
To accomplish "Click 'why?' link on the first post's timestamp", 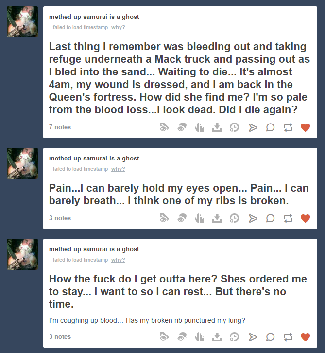I will pos(118,27).
